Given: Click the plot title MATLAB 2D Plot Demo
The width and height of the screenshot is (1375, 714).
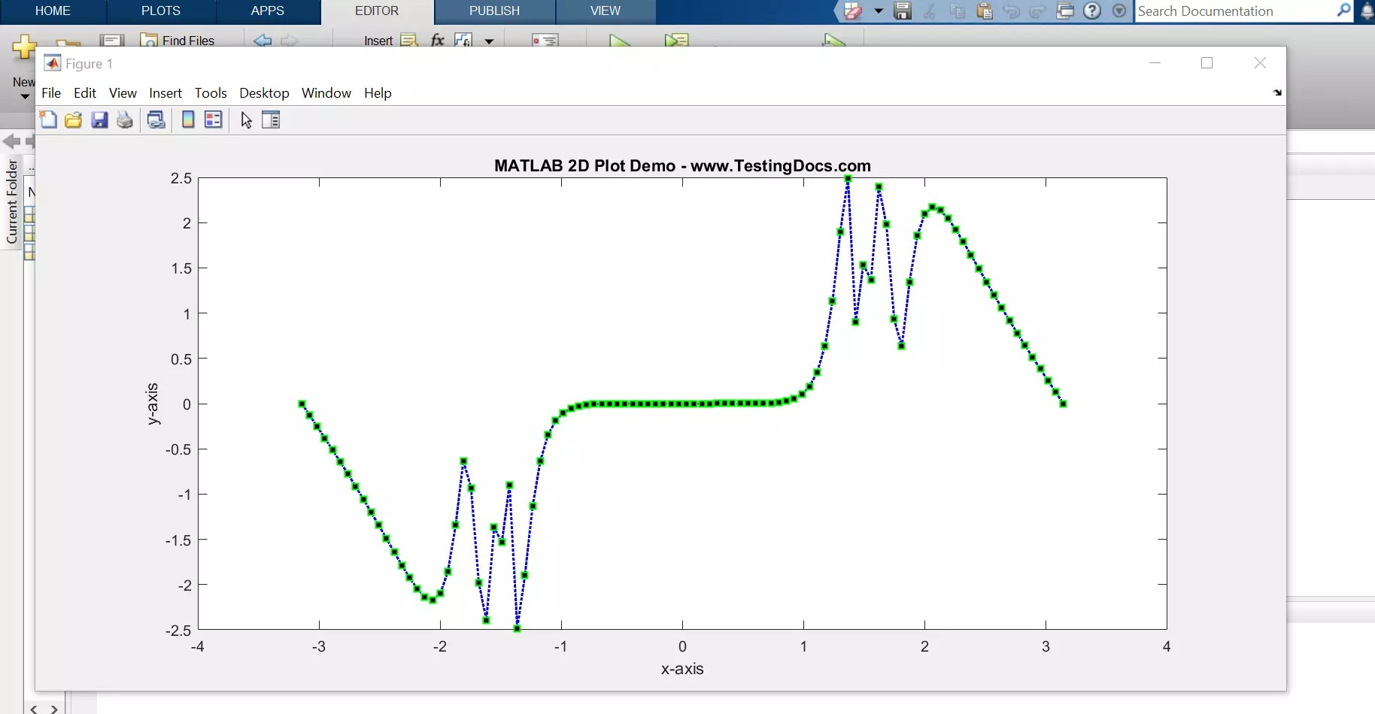Looking at the screenshot, I should click(682, 165).
